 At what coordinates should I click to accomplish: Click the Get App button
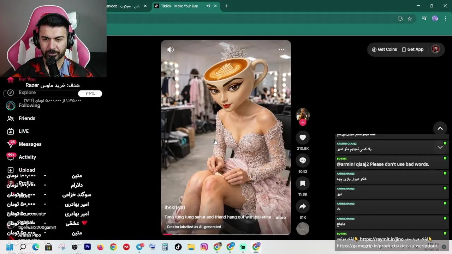[413, 49]
